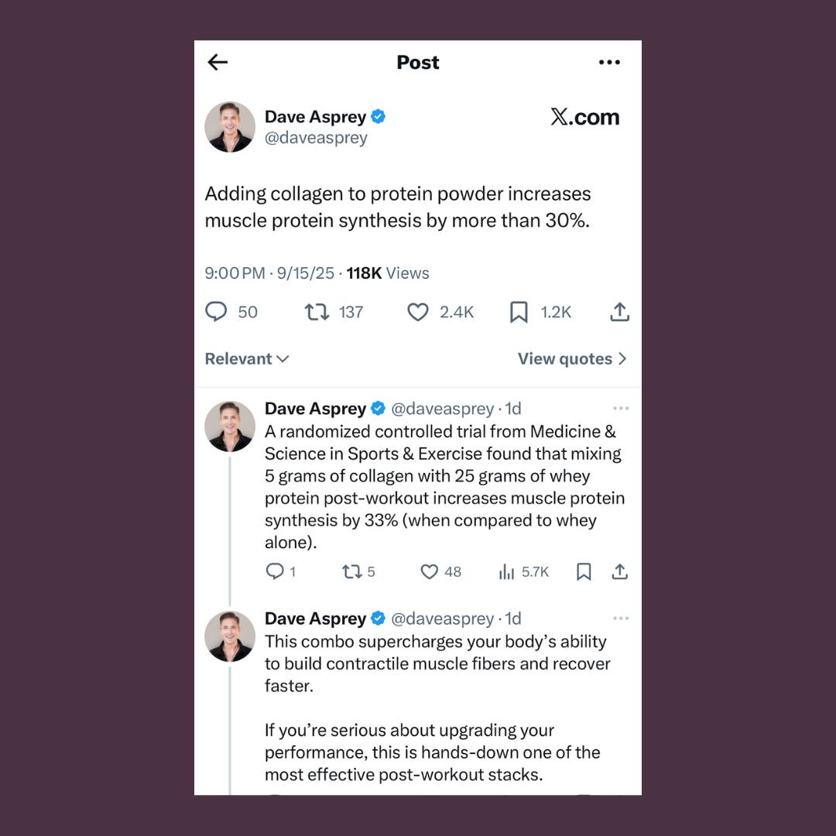836x836 pixels.
Task: Click the @daveasprey handle under main author
Action: 316,138
